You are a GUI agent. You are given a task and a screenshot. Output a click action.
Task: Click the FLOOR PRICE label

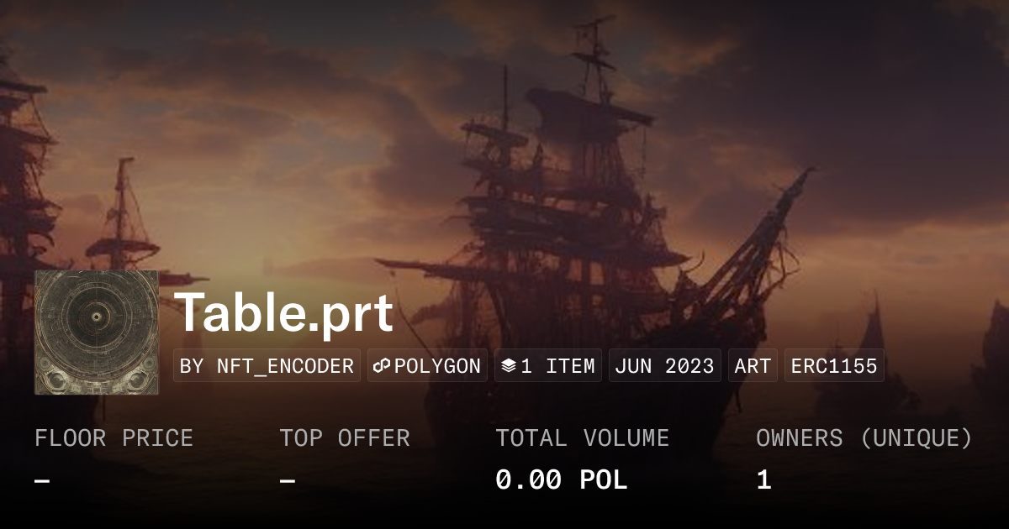click(x=114, y=438)
